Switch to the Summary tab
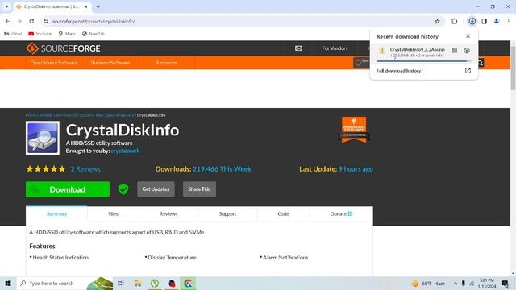The height and width of the screenshot is (290, 516). [x=56, y=214]
